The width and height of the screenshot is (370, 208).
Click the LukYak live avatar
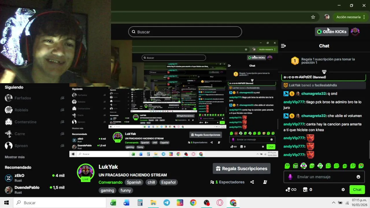click(86, 172)
